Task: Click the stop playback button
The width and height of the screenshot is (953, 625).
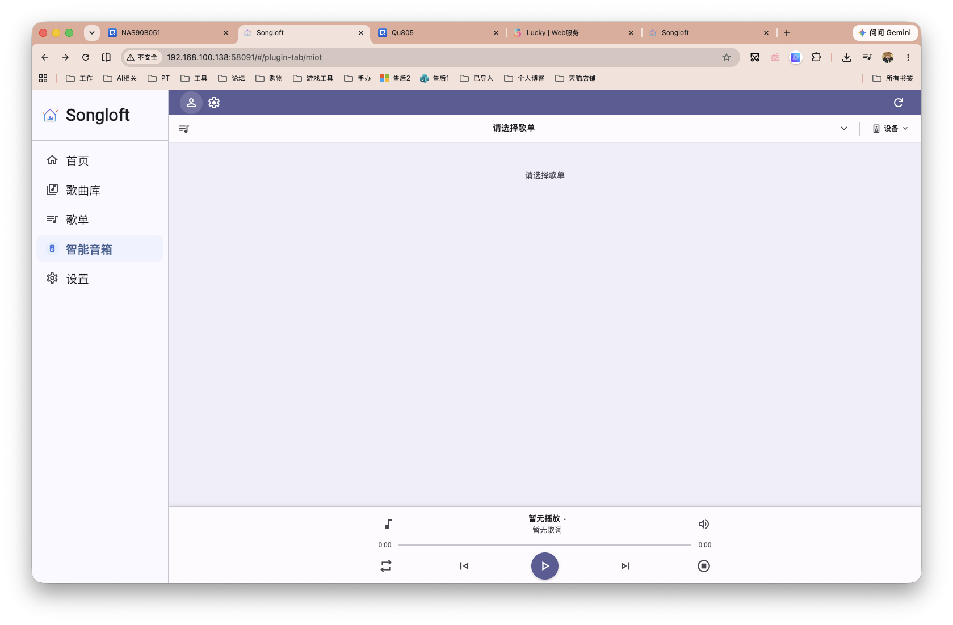Action: [x=704, y=566]
